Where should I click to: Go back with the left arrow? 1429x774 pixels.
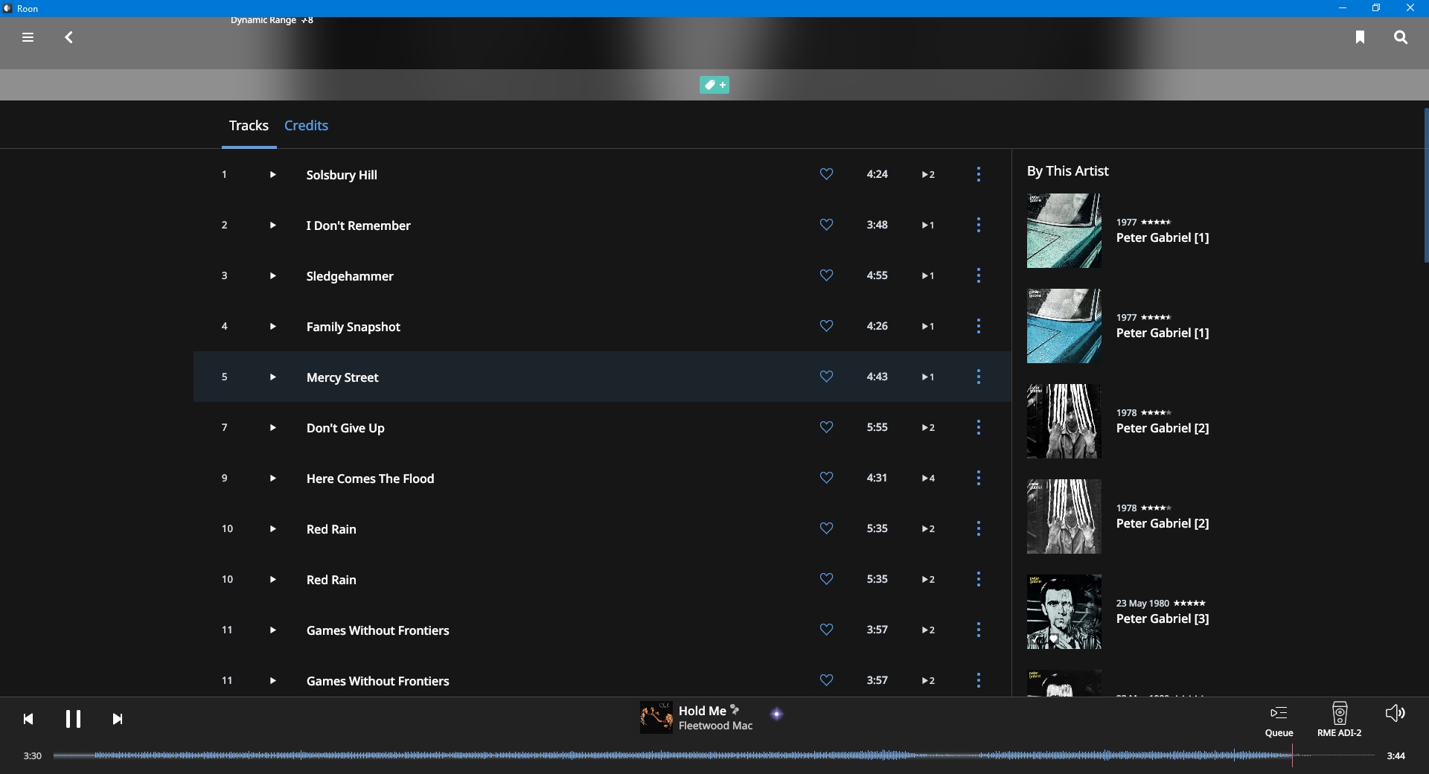click(68, 37)
